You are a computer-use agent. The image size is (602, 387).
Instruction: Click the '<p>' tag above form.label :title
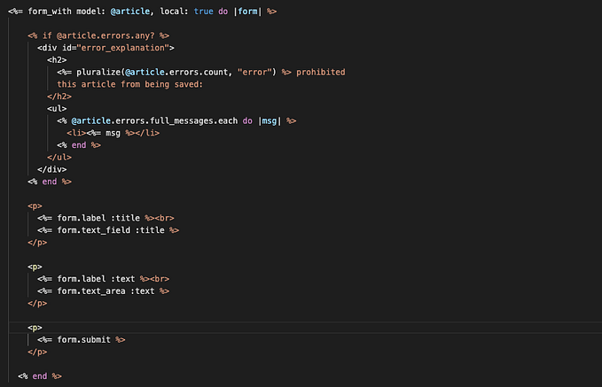pyautogui.click(x=35, y=206)
